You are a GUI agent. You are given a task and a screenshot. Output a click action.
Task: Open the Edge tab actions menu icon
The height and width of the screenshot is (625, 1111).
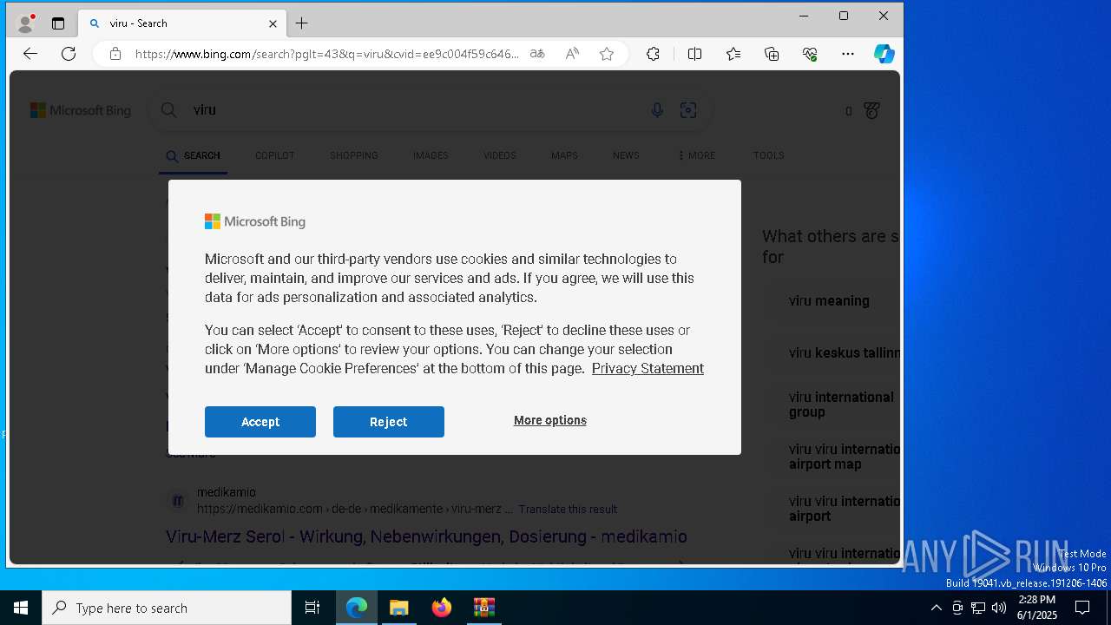click(58, 23)
